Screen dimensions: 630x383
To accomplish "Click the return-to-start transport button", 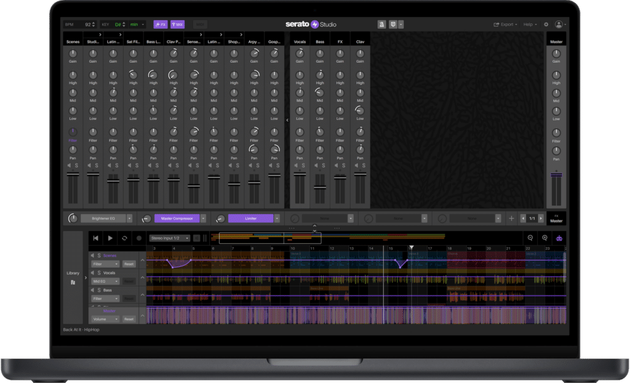I will (95, 238).
